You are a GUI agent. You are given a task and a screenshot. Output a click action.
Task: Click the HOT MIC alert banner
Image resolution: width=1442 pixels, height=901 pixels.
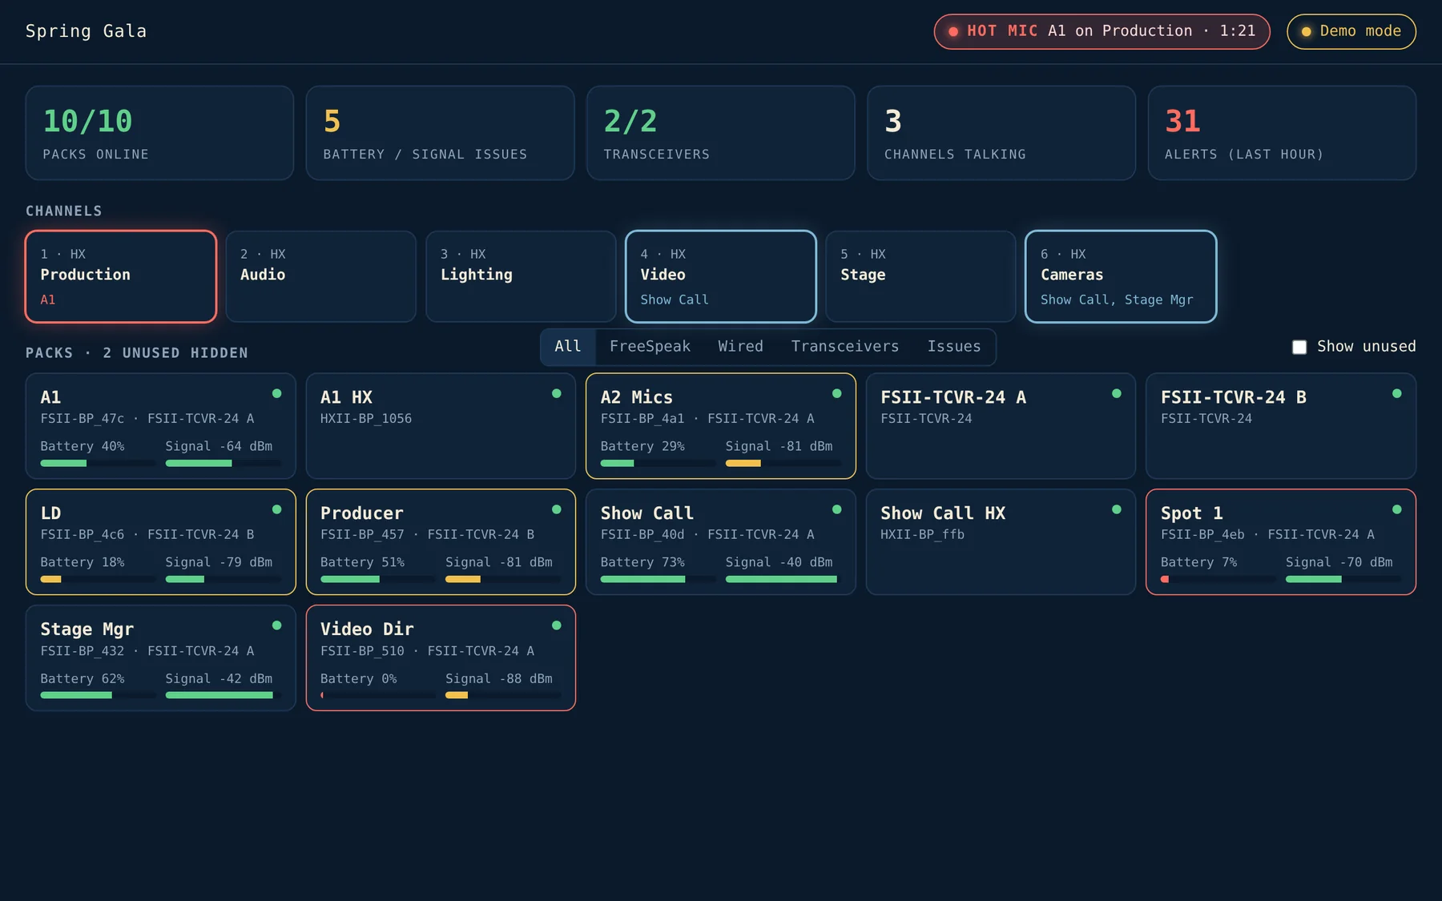tap(1102, 31)
